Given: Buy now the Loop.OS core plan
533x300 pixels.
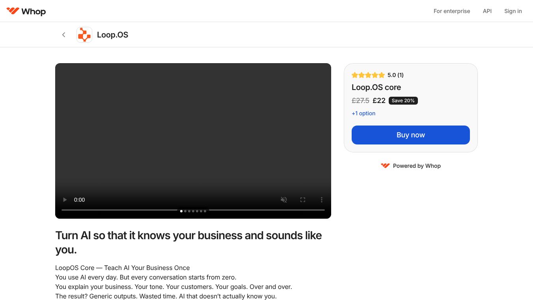Looking at the screenshot, I should tap(411, 135).
